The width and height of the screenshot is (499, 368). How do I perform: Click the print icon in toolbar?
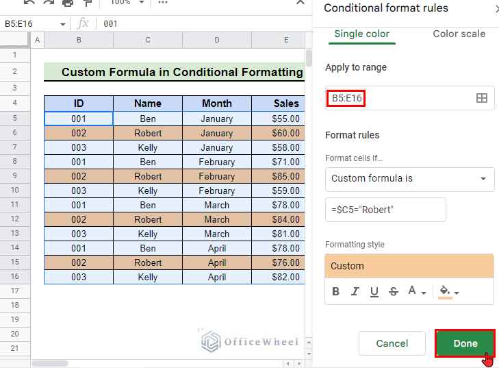[67, 3]
